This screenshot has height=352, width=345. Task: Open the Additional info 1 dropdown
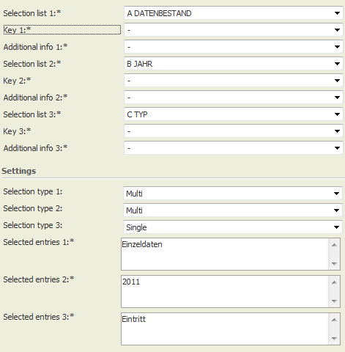[x=233, y=47]
